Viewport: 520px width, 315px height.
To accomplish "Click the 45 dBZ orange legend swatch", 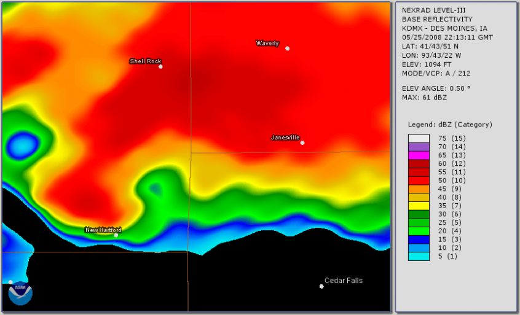I will pyautogui.click(x=419, y=189).
